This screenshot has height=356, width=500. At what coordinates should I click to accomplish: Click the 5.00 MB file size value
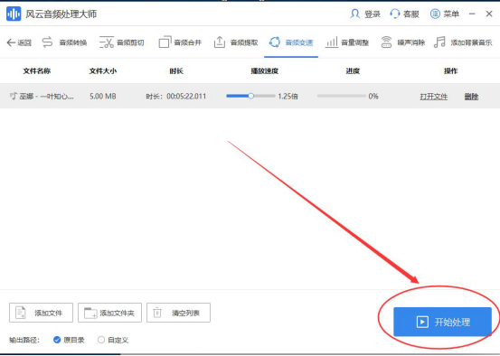click(x=103, y=97)
